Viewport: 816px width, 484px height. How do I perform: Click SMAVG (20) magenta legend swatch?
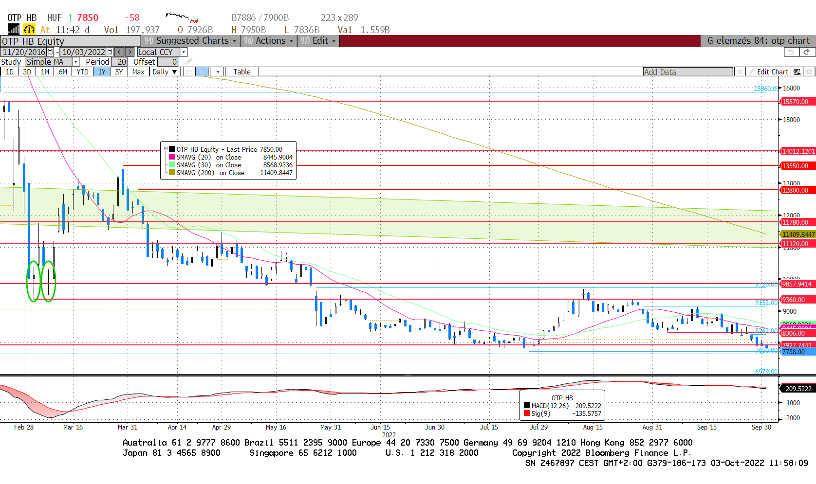172,157
